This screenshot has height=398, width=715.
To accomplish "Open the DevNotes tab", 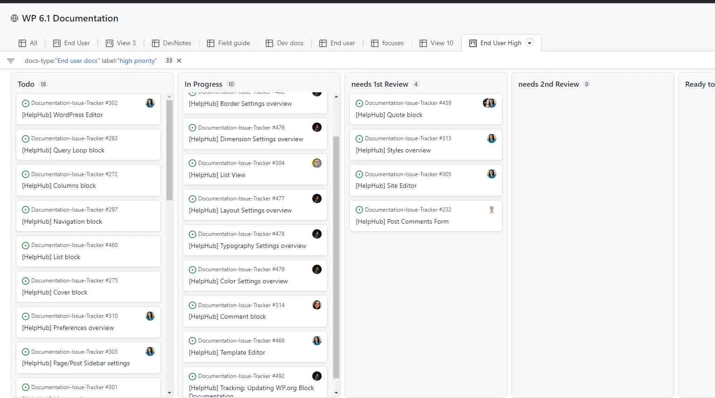I will (x=172, y=43).
